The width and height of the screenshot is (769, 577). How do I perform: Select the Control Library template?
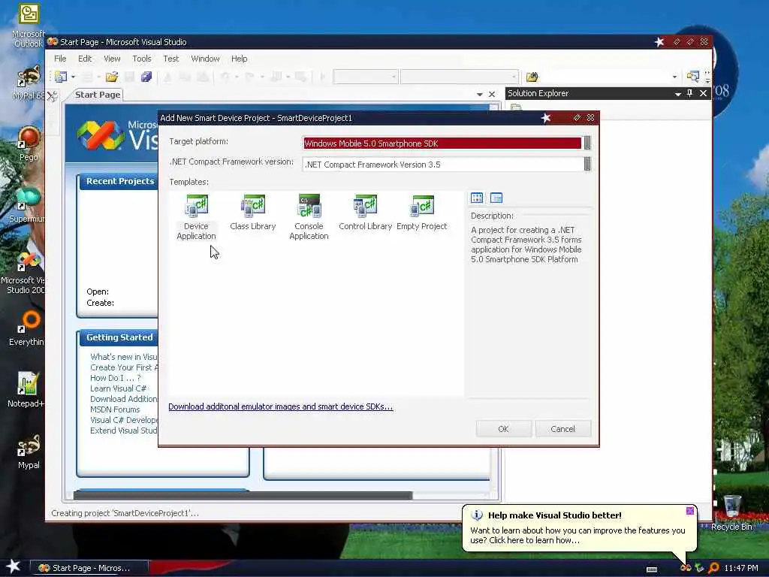366,213
